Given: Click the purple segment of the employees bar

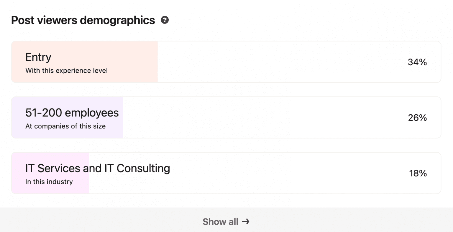Looking at the screenshot, I should pyautogui.click(x=67, y=117).
